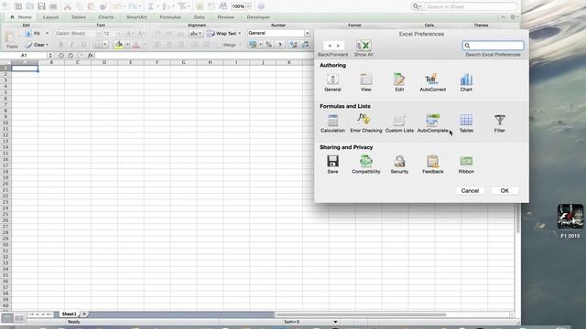Open Chart preferences
Screen dimensions: 586x329
466,82
